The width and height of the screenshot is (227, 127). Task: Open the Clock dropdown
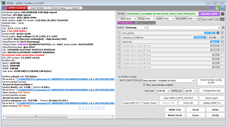[x=169, y=18]
